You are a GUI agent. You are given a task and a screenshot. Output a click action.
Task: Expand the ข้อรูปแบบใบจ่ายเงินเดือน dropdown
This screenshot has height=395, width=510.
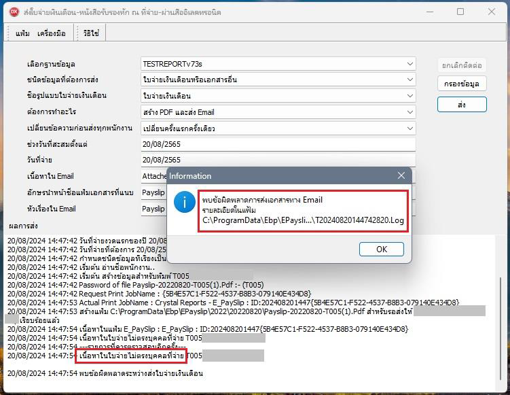click(409, 96)
